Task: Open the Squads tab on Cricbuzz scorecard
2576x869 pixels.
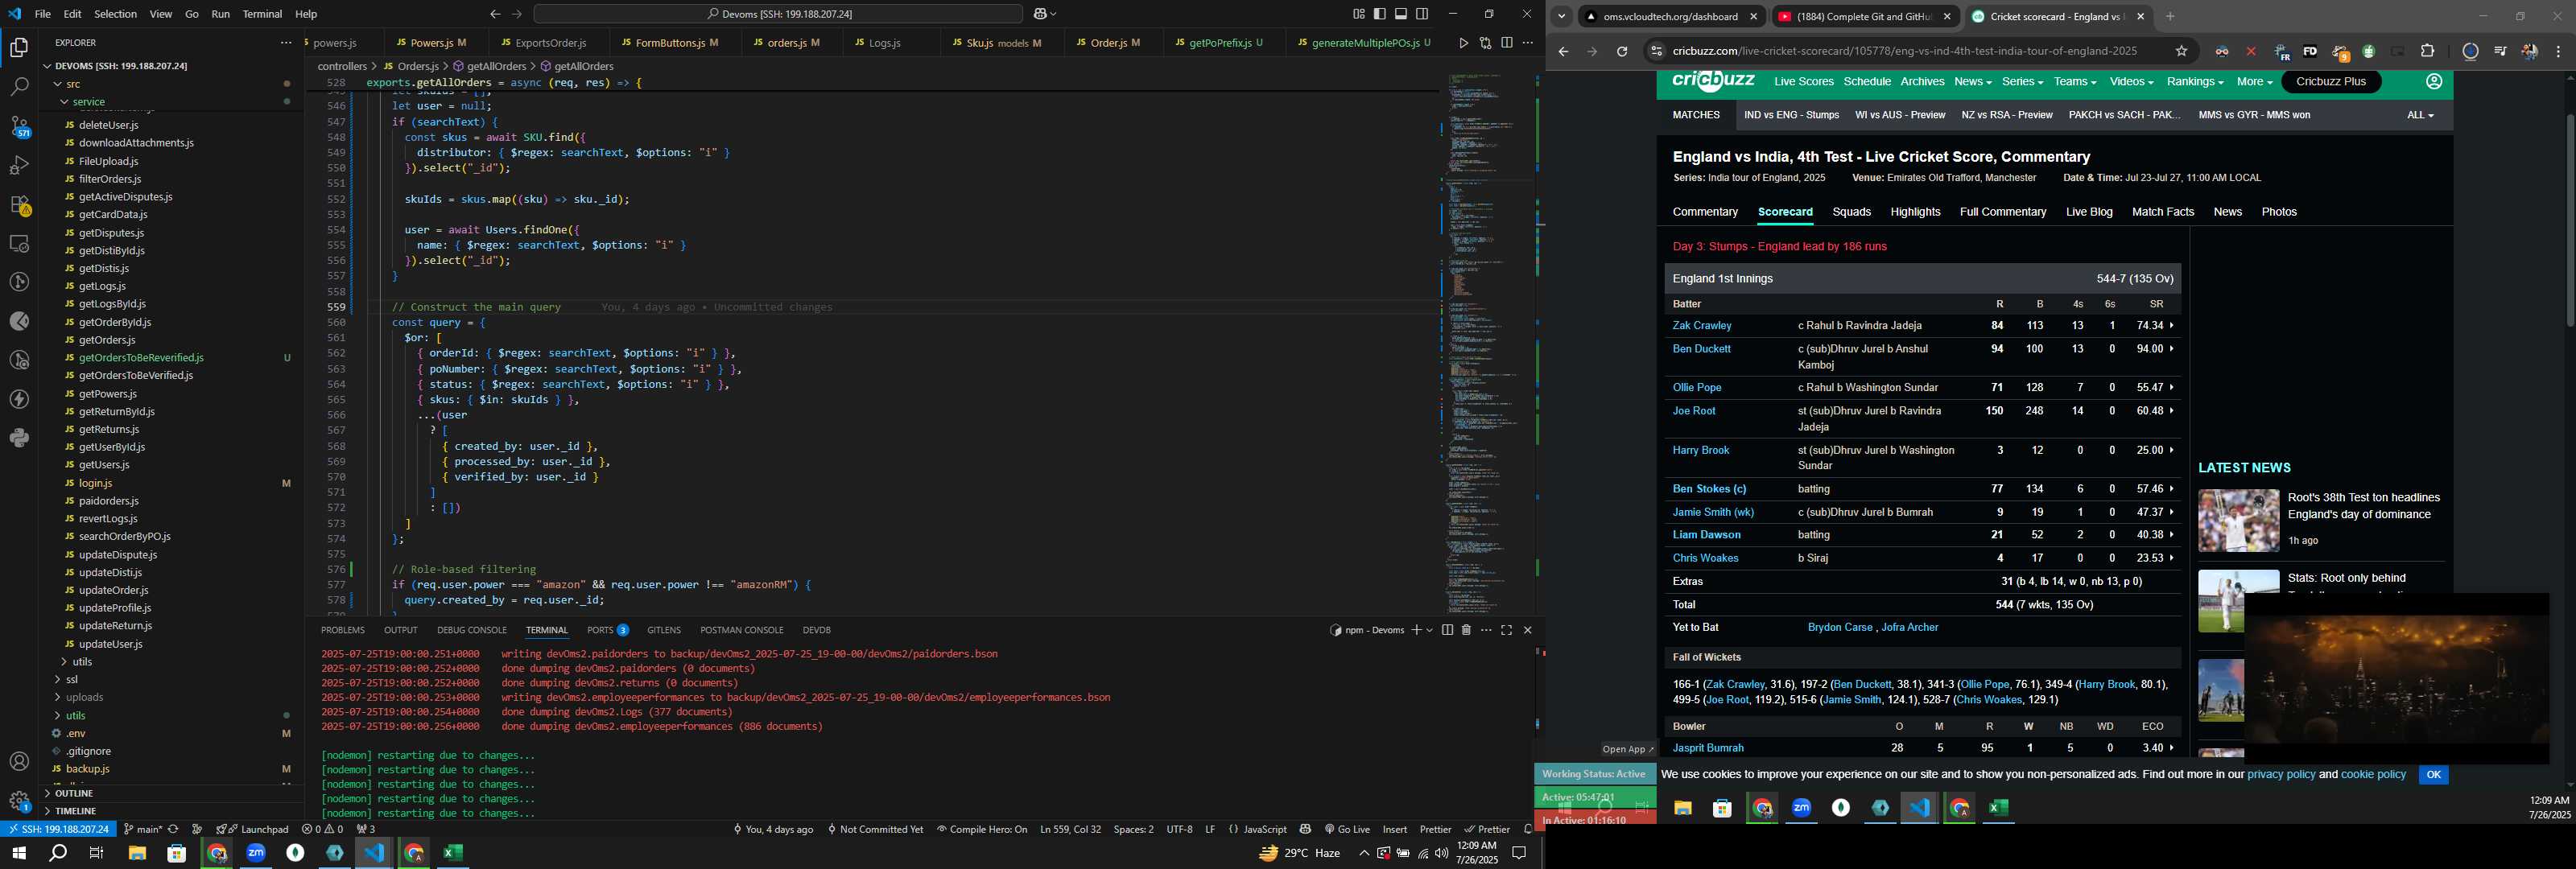Action: (1851, 212)
